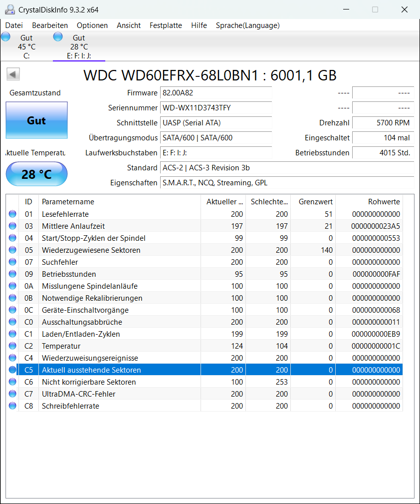The height and width of the screenshot is (504, 420).
Task: Click the Seriennummer field WD-WX11D3743TFY
Action: [x=216, y=108]
